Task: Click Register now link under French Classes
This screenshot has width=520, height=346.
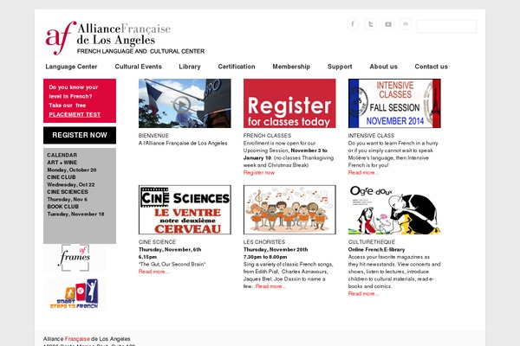Action: 259,172
